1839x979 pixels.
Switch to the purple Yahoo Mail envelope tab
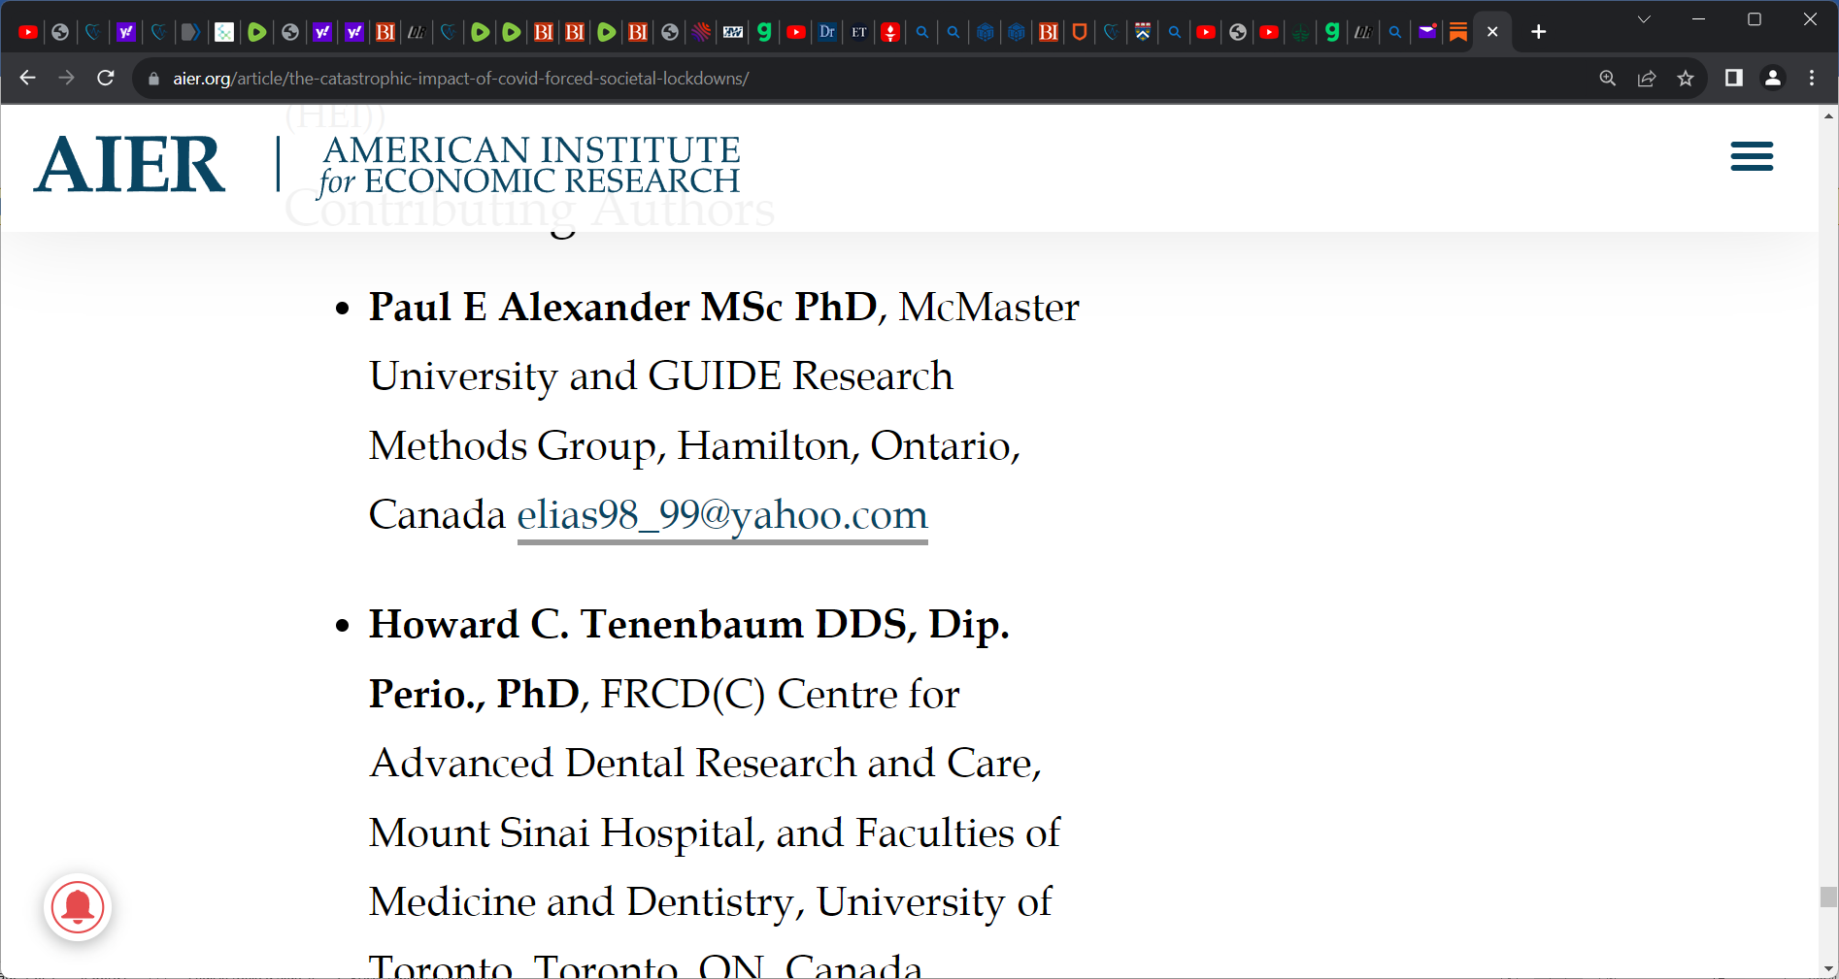tap(1427, 32)
